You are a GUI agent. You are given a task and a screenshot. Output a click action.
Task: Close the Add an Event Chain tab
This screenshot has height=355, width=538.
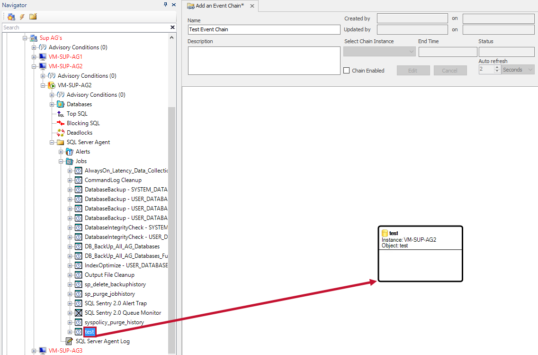click(252, 6)
